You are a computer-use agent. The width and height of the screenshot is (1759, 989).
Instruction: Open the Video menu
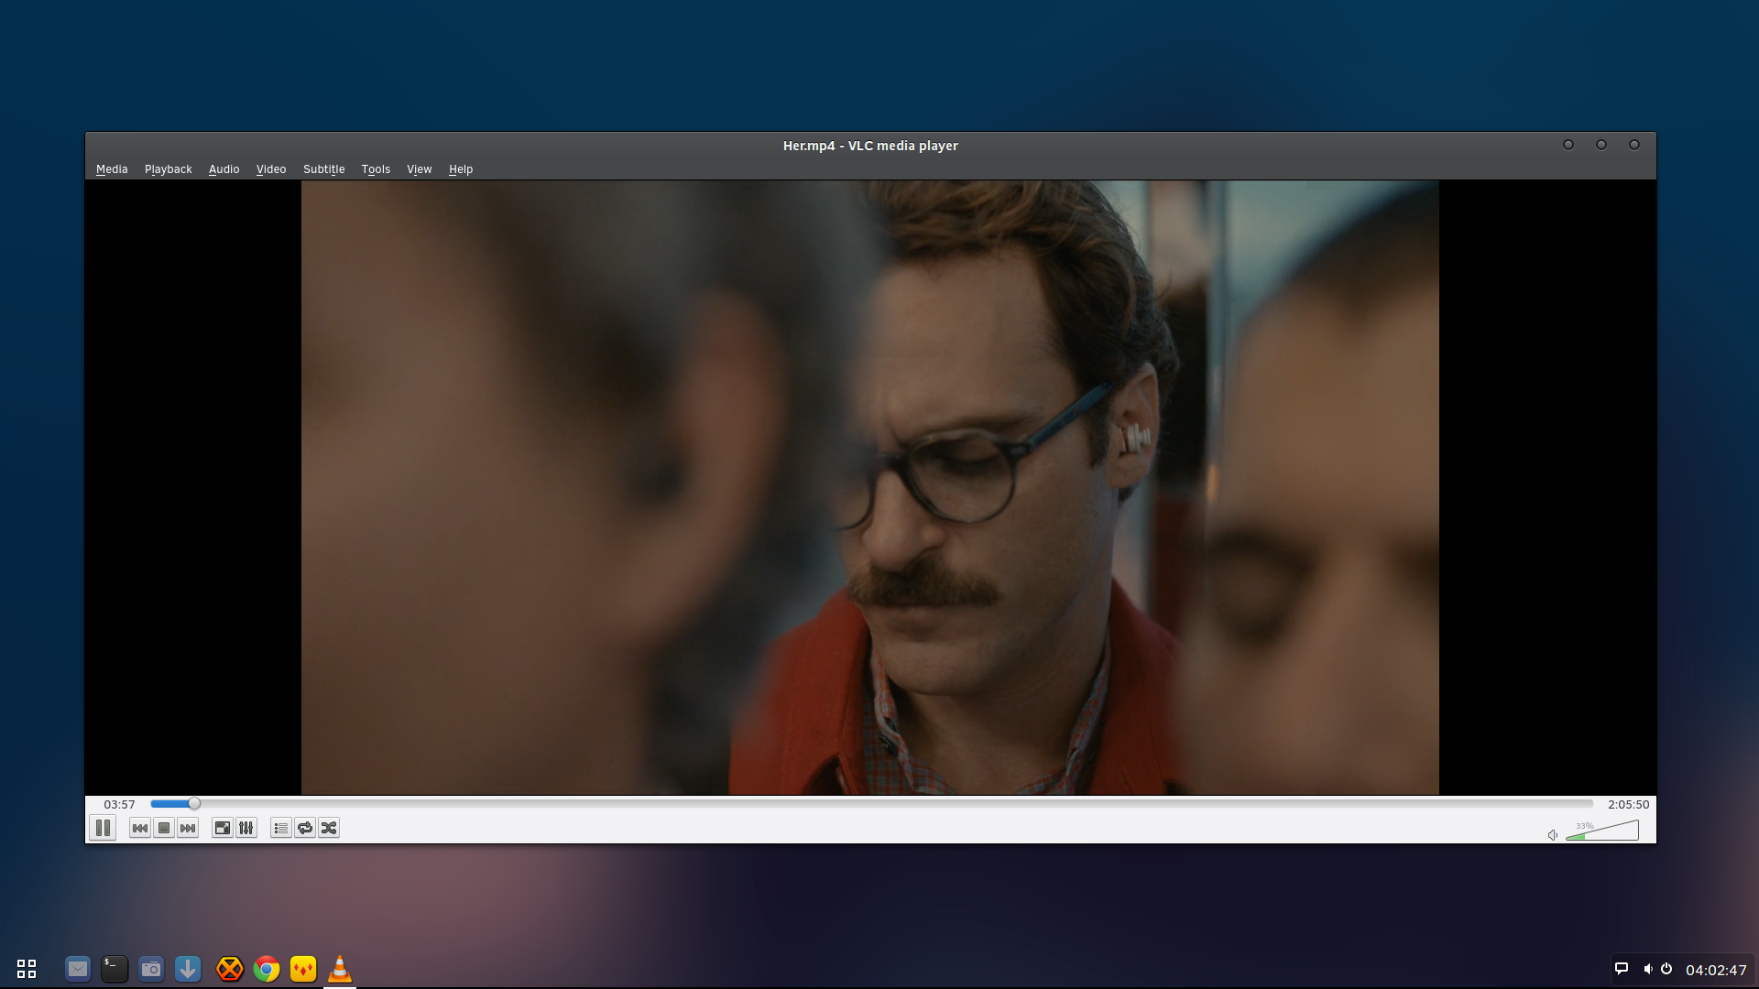(271, 169)
